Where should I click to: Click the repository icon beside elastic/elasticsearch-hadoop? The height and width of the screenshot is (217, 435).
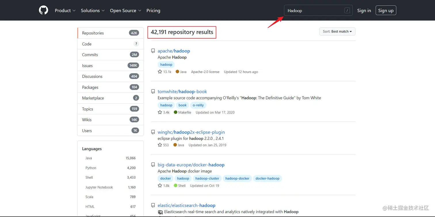pyautogui.click(x=153, y=206)
